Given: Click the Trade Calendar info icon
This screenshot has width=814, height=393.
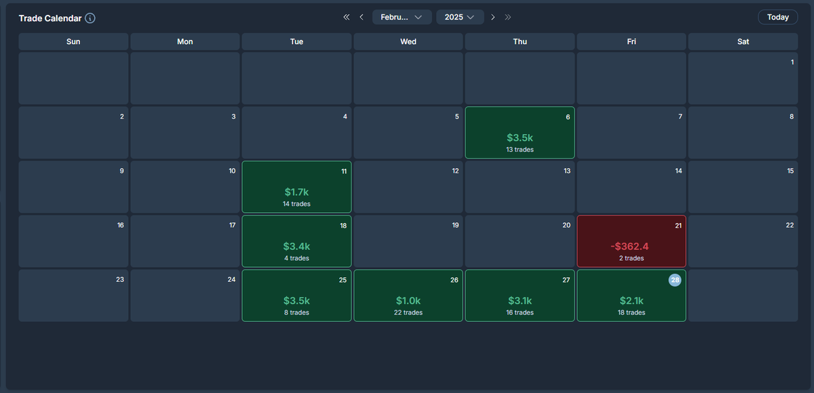Looking at the screenshot, I should pyautogui.click(x=90, y=18).
